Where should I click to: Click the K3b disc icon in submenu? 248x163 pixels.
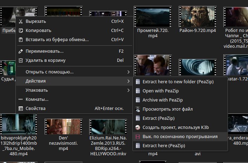[138, 128]
